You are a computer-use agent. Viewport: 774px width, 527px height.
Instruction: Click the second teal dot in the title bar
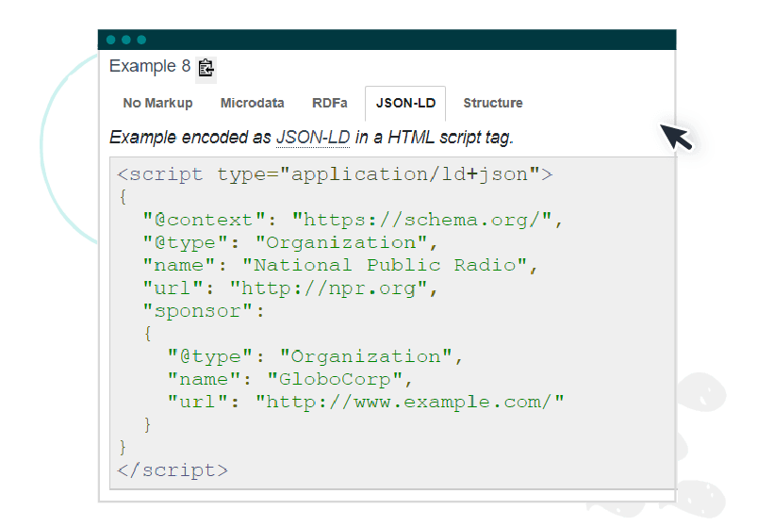(126, 40)
